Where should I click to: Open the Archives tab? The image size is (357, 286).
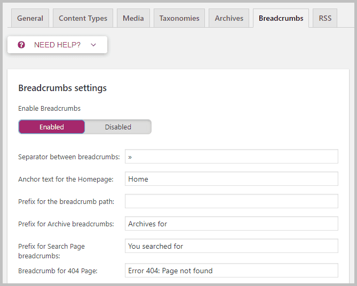[x=229, y=18]
